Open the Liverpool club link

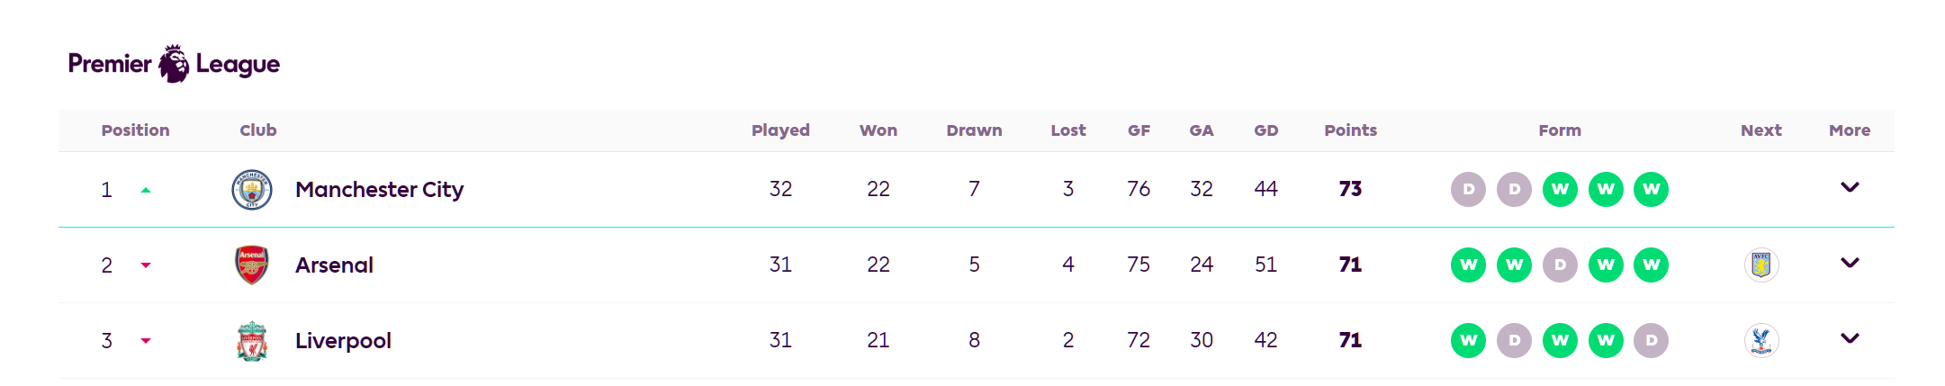(343, 341)
